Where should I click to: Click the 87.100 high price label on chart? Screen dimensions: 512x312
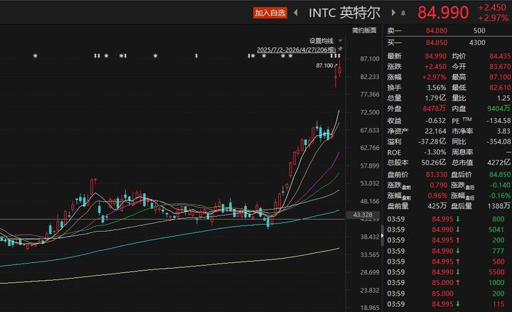pyautogui.click(x=324, y=65)
